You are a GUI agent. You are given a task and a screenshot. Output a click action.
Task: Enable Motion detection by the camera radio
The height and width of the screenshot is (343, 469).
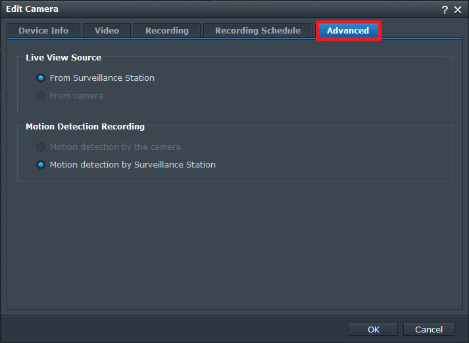[41, 147]
